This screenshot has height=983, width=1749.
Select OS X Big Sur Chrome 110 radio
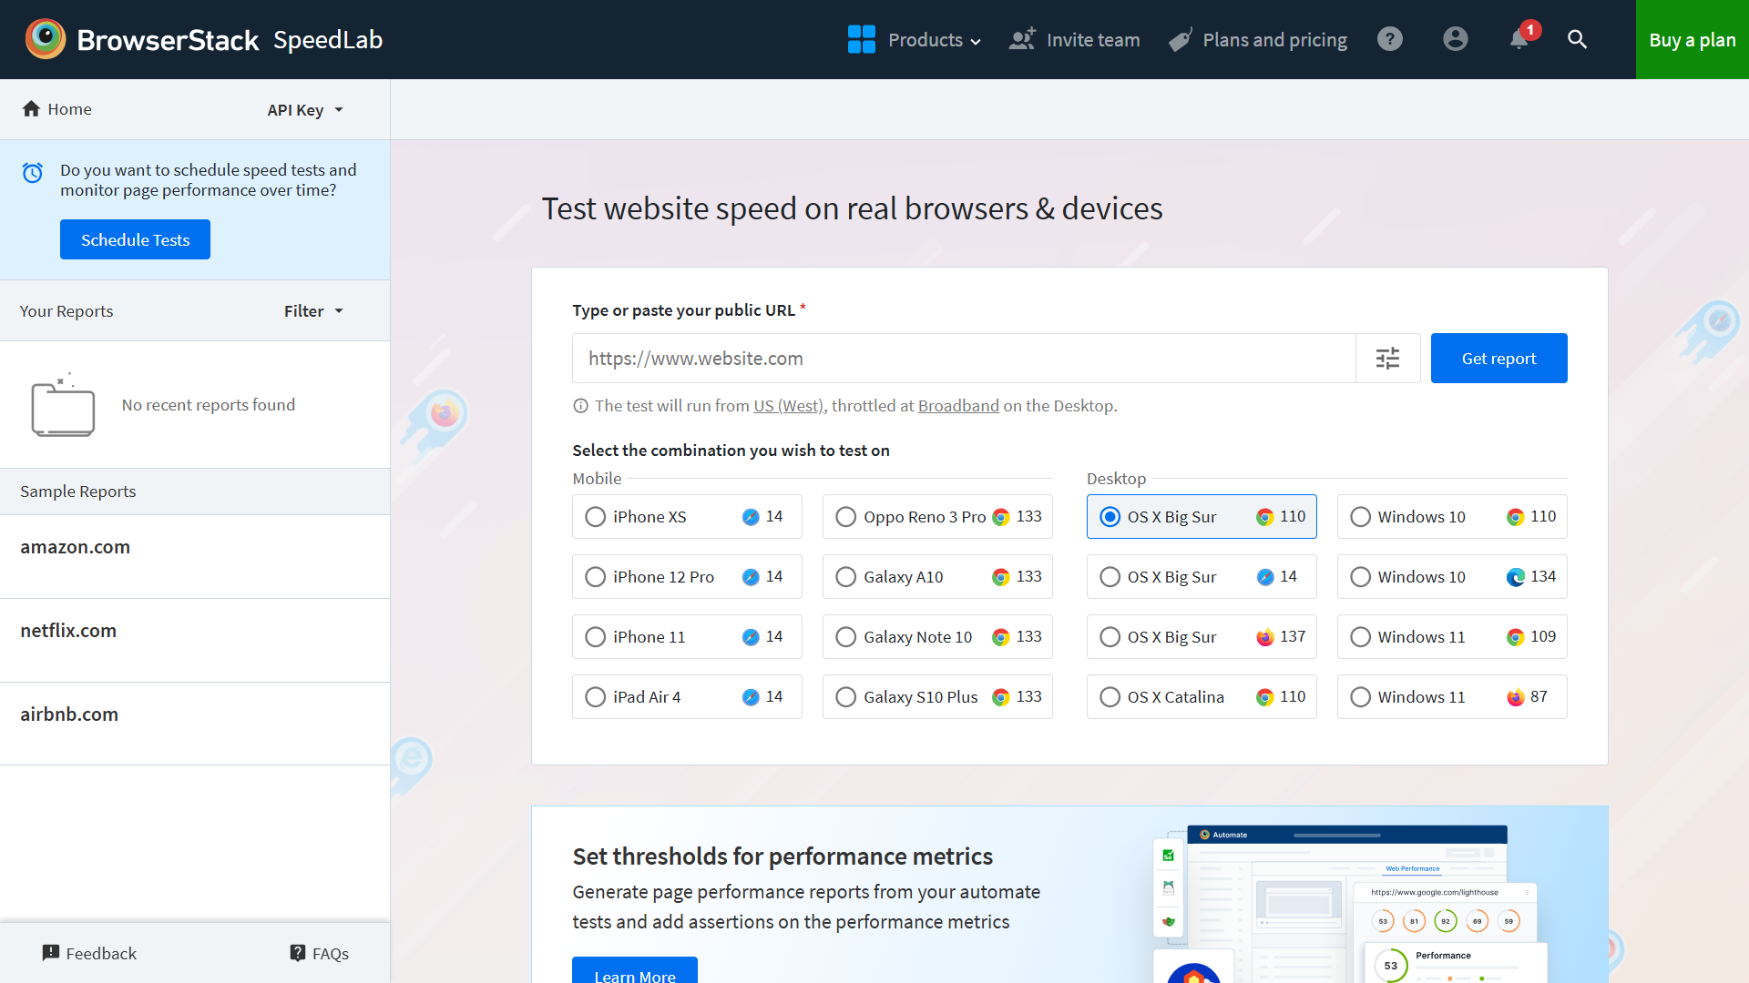[1110, 517]
